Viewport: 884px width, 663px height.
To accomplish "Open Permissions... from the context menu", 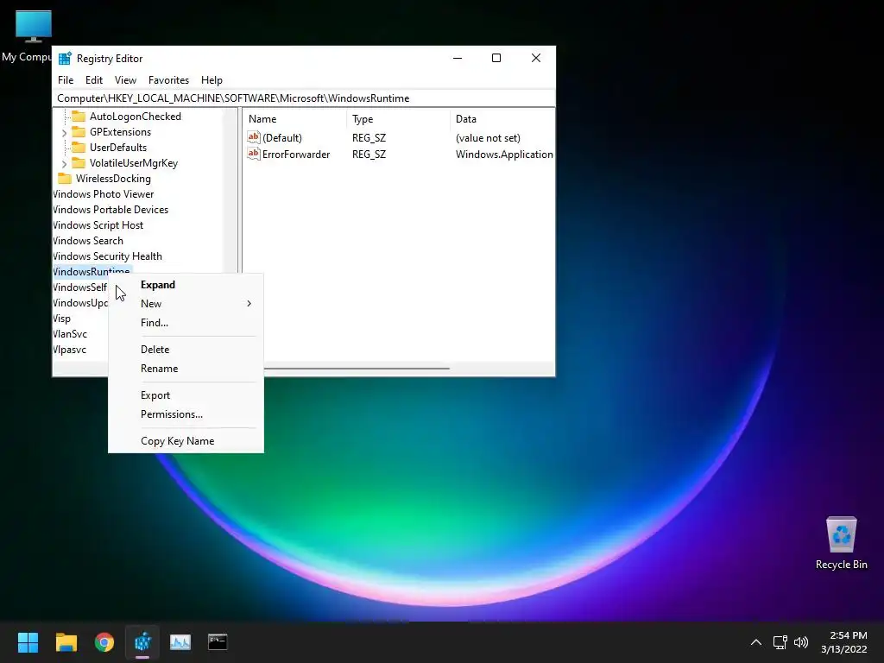I will pos(172,414).
